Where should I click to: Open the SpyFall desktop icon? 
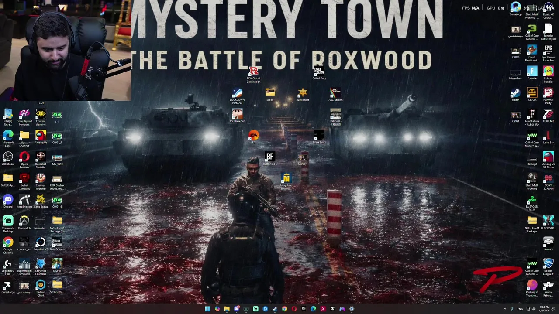point(57,265)
